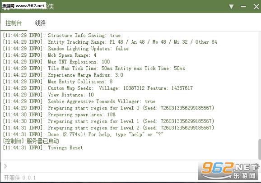Screen dimensions: 261x183
Task: Click the Entity Tracking Range log line
Action: click(110, 42)
